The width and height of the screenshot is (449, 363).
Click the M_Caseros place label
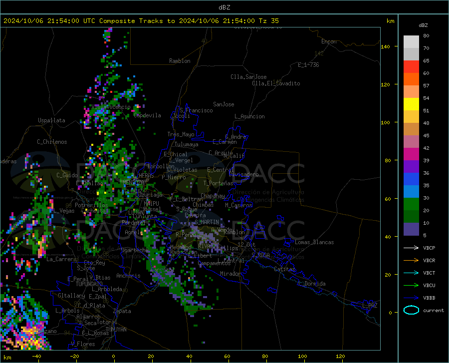point(238,205)
